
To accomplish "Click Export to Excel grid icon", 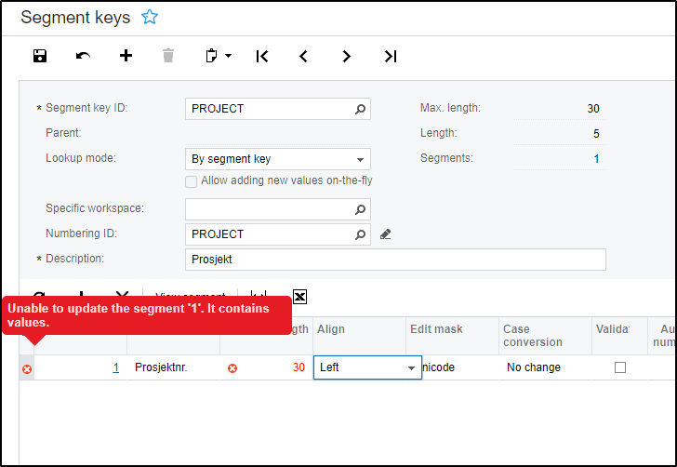I will click(x=299, y=297).
